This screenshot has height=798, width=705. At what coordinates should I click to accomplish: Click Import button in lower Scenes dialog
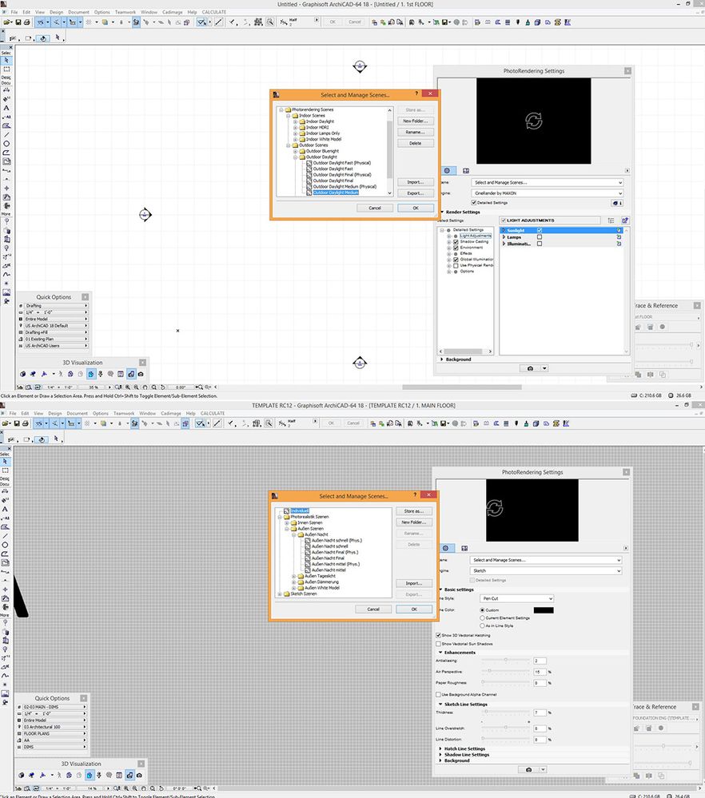[x=413, y=583]
